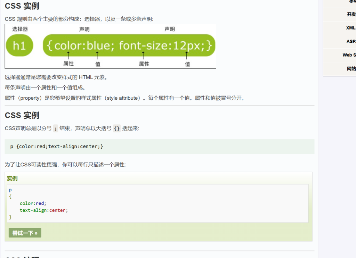Screen dimensions: 356x258
Task: Click the arrow under blue in diagram
Action: tap(97, 55)
